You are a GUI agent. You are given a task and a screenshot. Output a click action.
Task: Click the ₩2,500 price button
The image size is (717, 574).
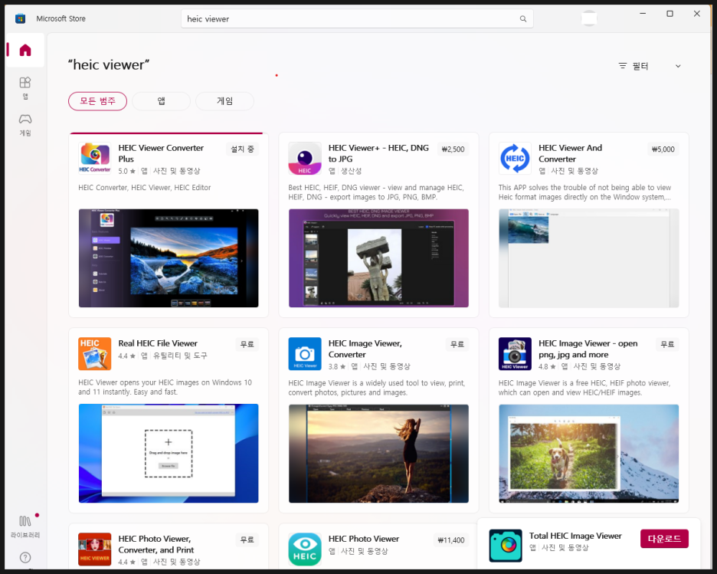pyautogui.click(x=453, y=149)
